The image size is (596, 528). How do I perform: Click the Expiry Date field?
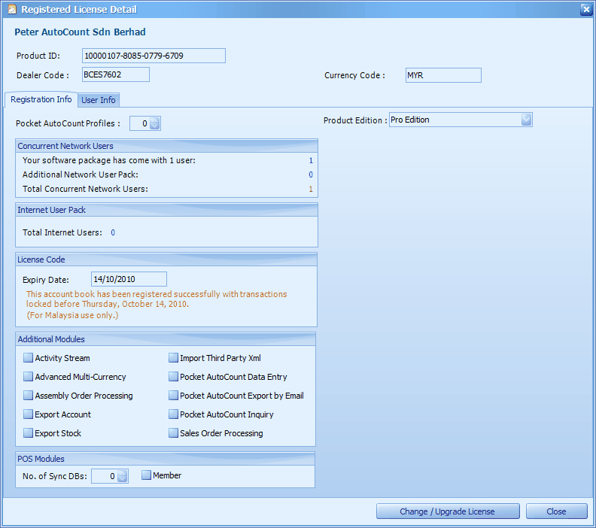coord(129,279)
